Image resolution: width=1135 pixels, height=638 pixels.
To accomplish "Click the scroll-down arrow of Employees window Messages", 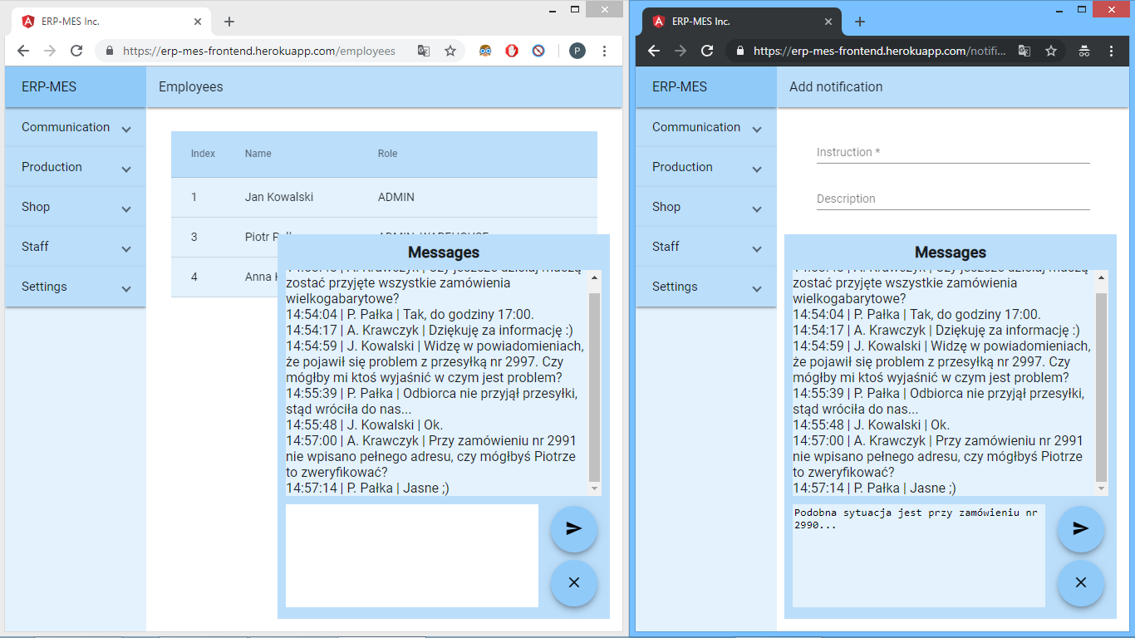I will (x=594, y=489).
